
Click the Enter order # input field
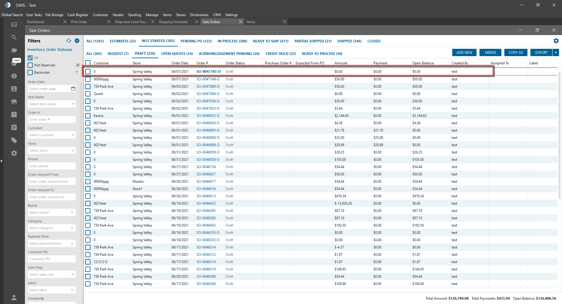click(x=52, y=120)
